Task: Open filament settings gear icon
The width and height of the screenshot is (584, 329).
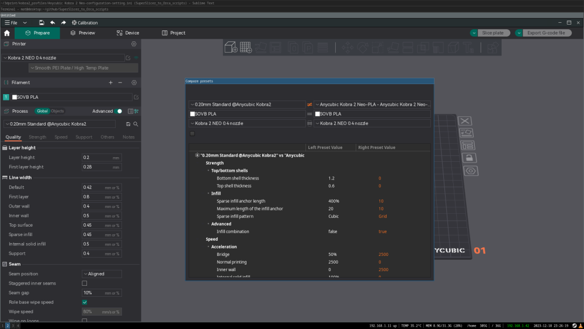Action: (134, 83)
